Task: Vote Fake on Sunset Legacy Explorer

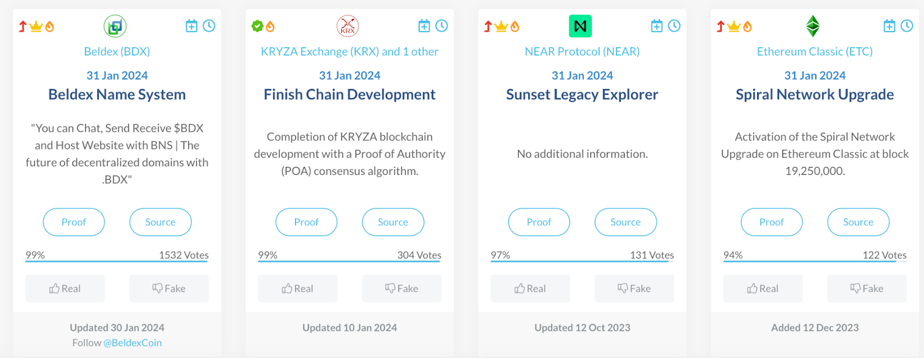Action: [635, 288]
